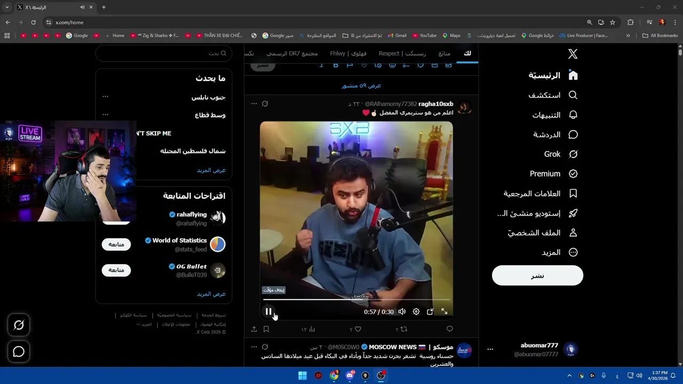Open المزيد more options menu
683x384 pixels.
tap(560, 252)
